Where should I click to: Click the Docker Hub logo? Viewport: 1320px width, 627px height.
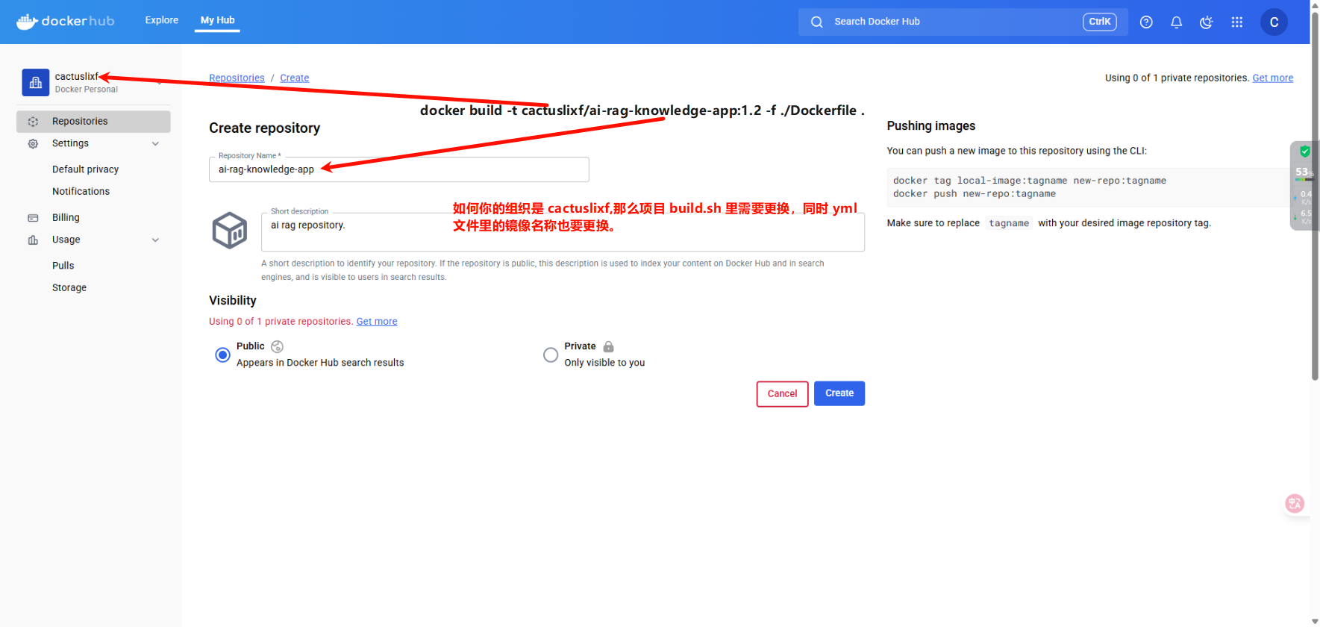(66, 21)
